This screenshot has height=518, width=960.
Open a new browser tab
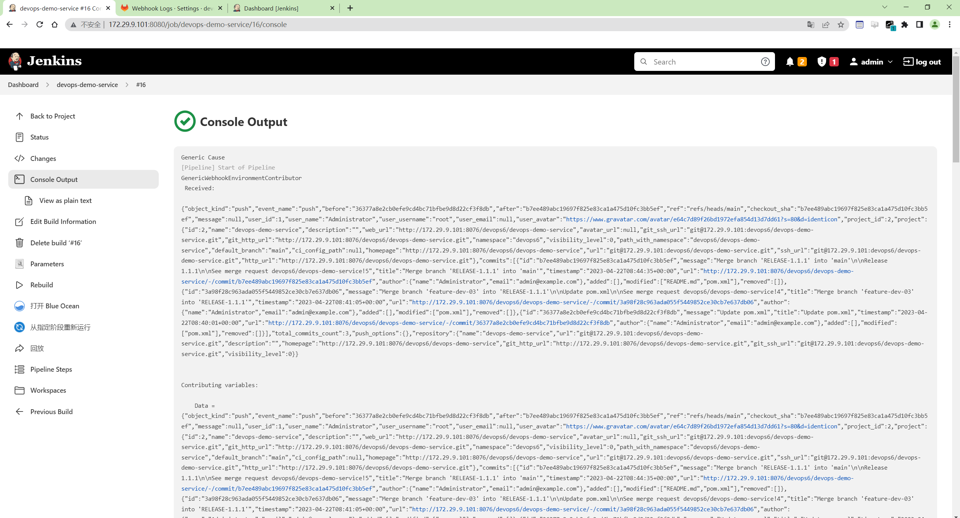click(x=350, y=8)
